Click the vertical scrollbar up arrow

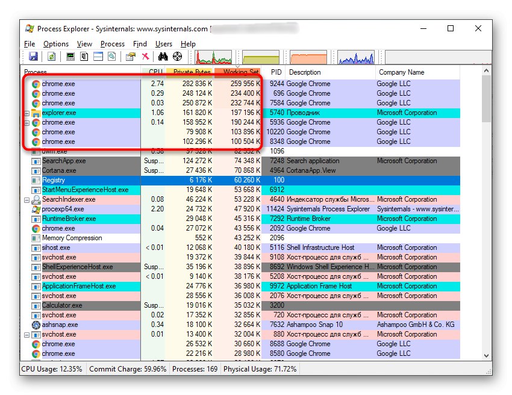click(486, 70)
